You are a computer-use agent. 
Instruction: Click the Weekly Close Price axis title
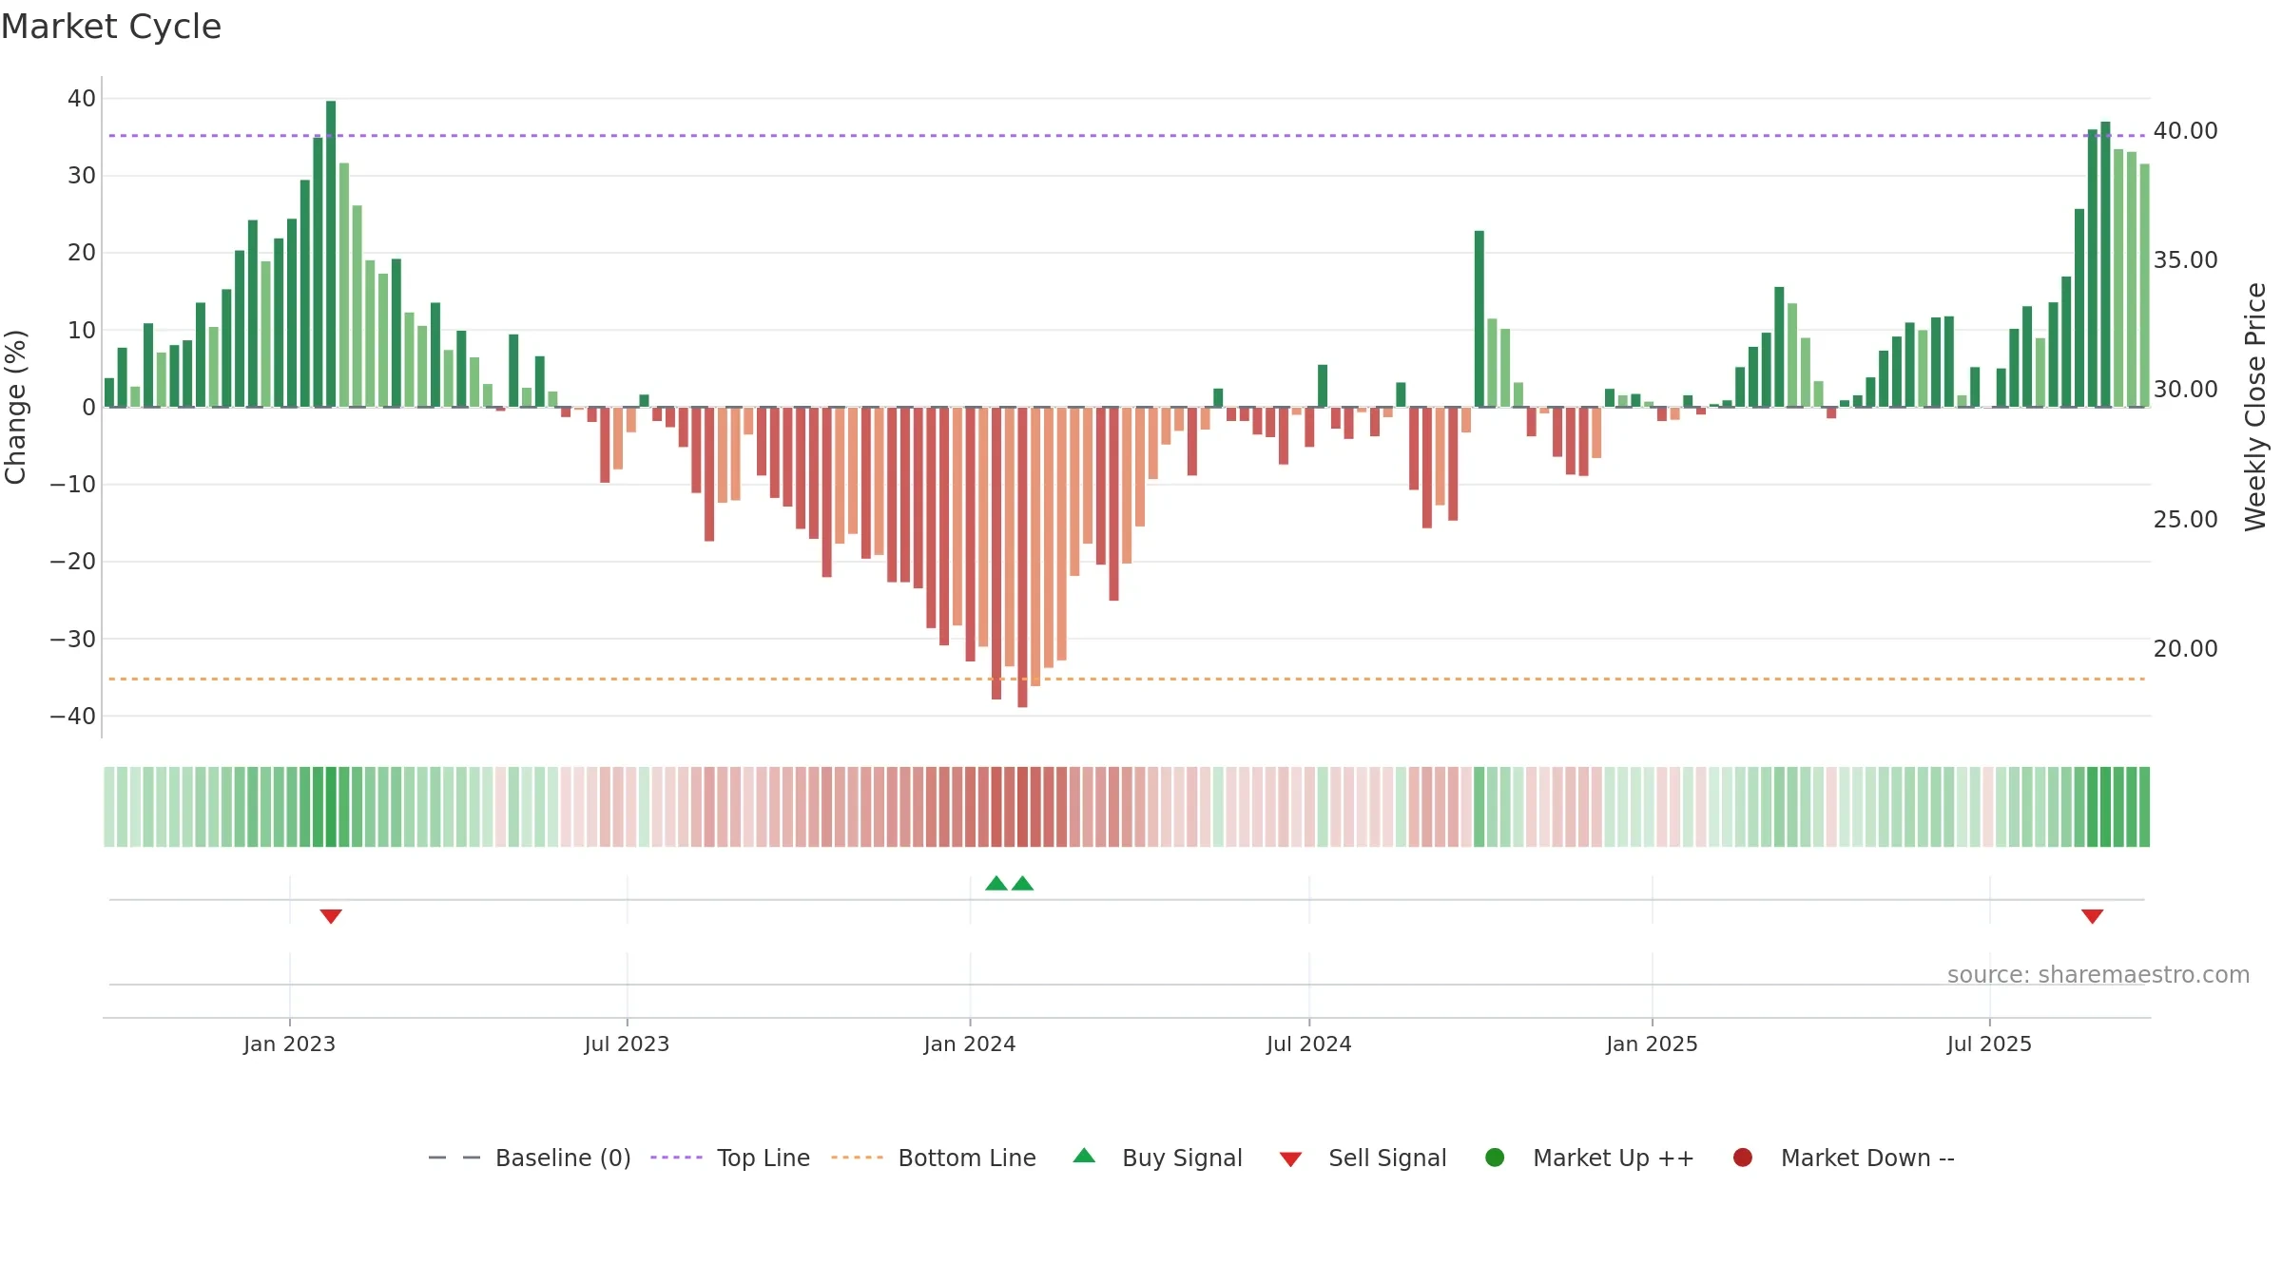pos(2255,407)
